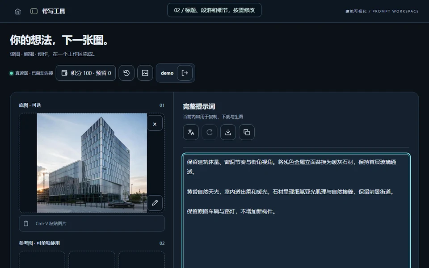
Task: Click the Ctrl+V 粘贴图片 paste field
Action: pyautogui.click(x=92, y=223)
